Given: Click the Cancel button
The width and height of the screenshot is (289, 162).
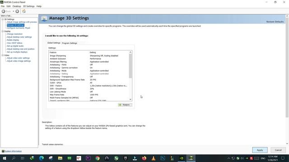Looking at the screenshot, I should (278, 150).
